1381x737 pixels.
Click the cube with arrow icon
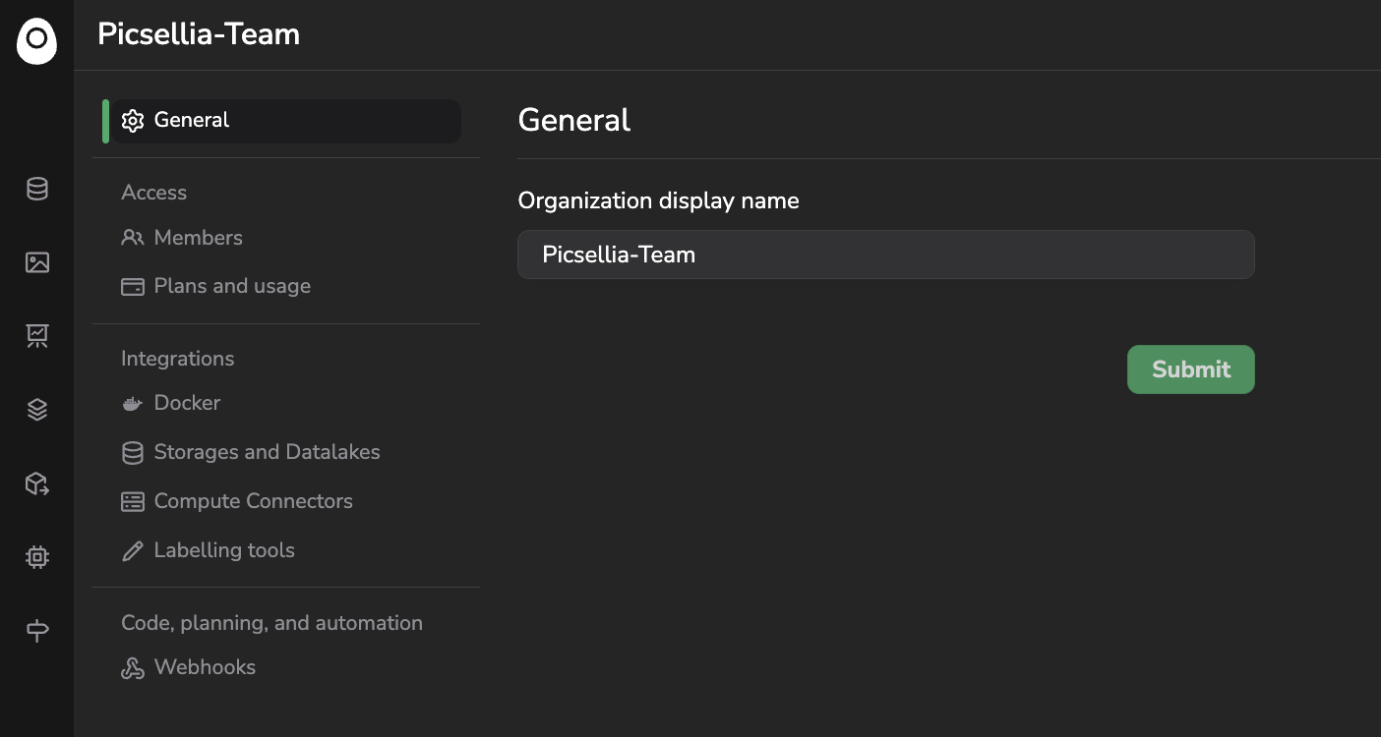coord(37,483)
